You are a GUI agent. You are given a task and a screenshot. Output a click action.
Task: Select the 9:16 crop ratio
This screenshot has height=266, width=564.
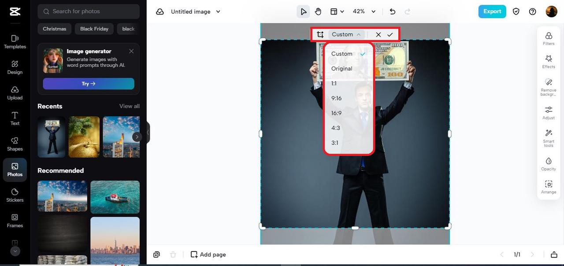click(349, 98)
